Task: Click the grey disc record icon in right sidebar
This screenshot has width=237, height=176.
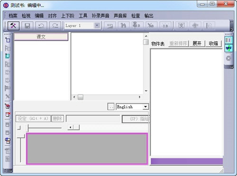Action: (228, 58)
